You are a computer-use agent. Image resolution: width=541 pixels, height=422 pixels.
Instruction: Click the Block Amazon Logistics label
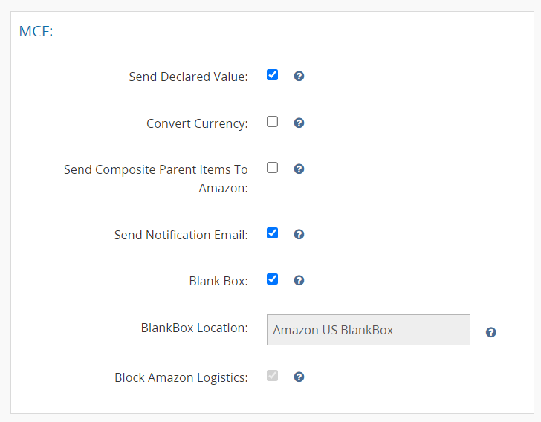(181, 377)
